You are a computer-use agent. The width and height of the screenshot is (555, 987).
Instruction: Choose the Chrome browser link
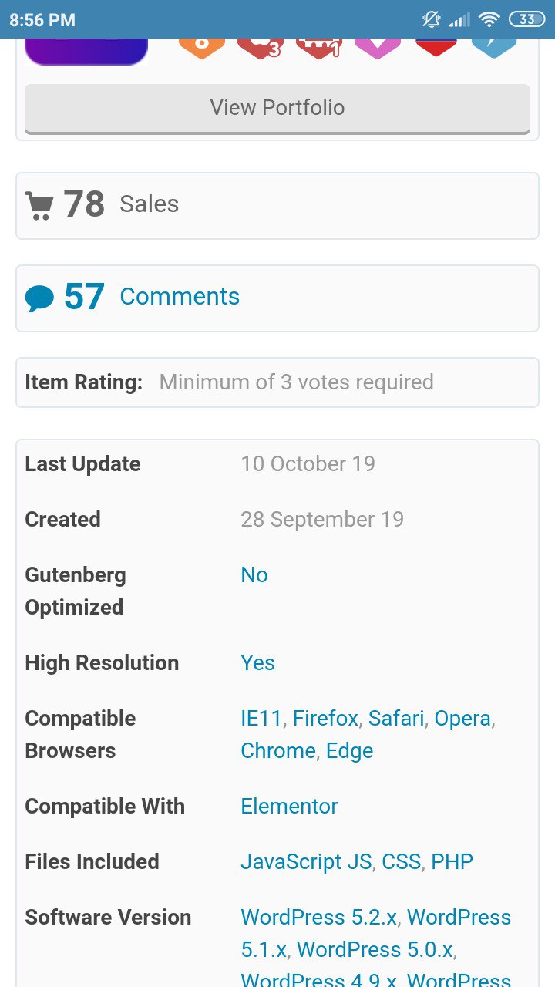tap(278, 751)
